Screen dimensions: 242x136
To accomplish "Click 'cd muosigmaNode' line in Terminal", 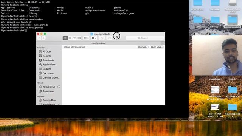I will pyautogui.click(x=22, y=28).
